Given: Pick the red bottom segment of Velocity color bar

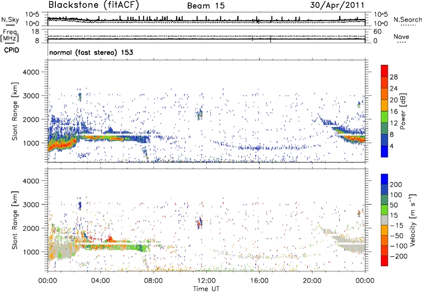Looking at the screenshot, I should click(x=385, y=261).
